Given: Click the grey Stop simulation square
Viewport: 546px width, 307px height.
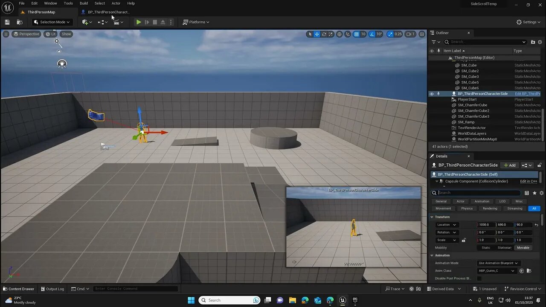Looking at the screenshot, I should coord(155,22).
